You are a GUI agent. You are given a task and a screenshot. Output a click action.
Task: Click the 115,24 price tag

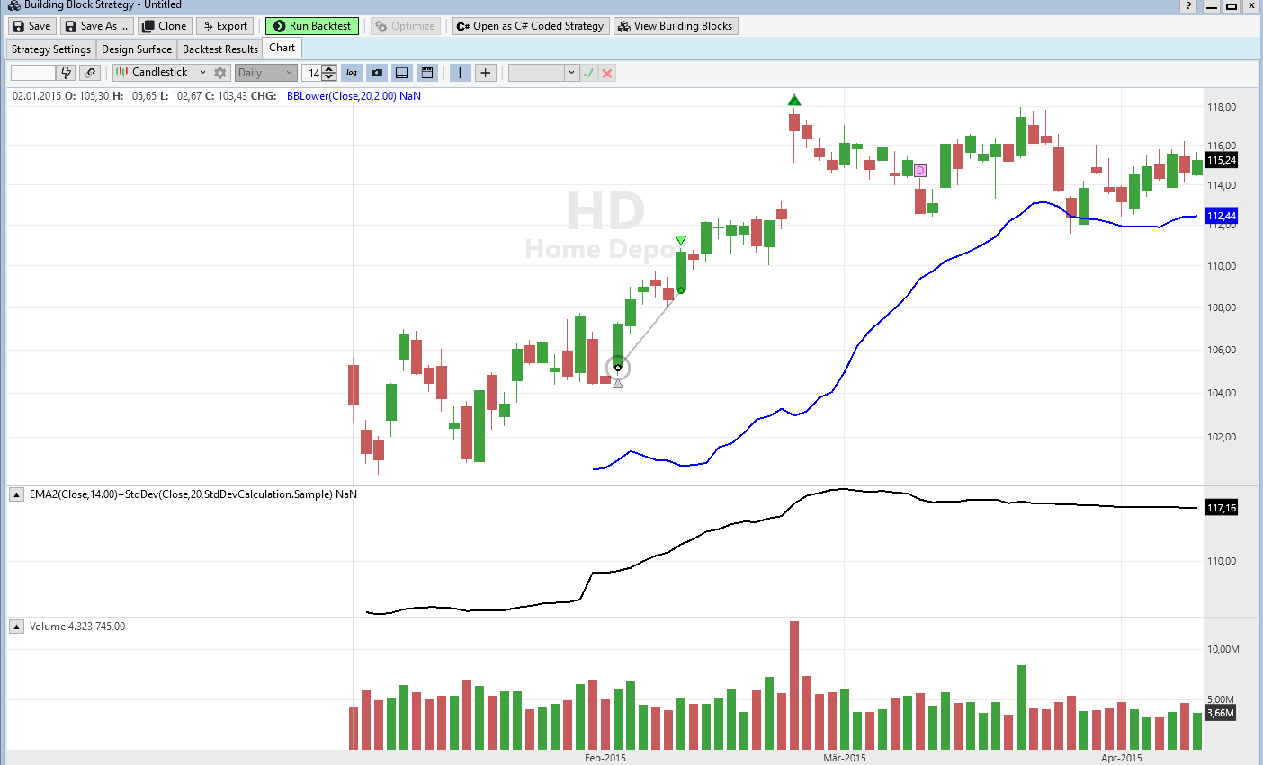(1222, 160)
